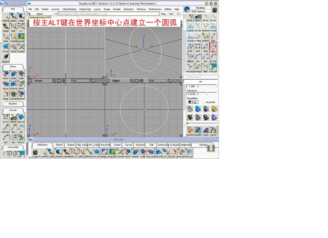Select the fillet curve tool
The image size is (328, 238).
[x=205, y=67]
